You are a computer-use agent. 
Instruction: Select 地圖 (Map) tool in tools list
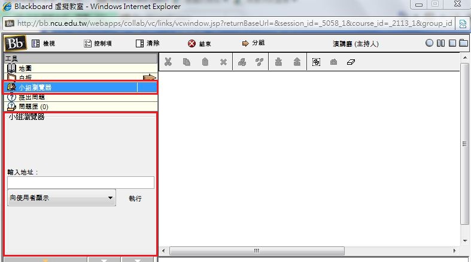[x=25, y=68]
